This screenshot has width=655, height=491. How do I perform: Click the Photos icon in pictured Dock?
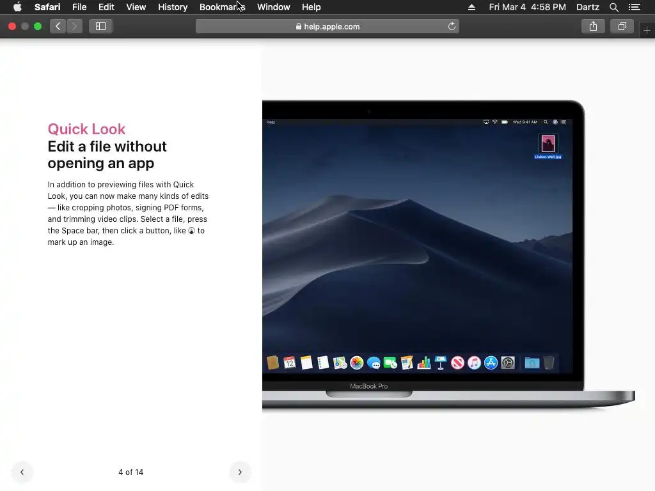[356, 362]
